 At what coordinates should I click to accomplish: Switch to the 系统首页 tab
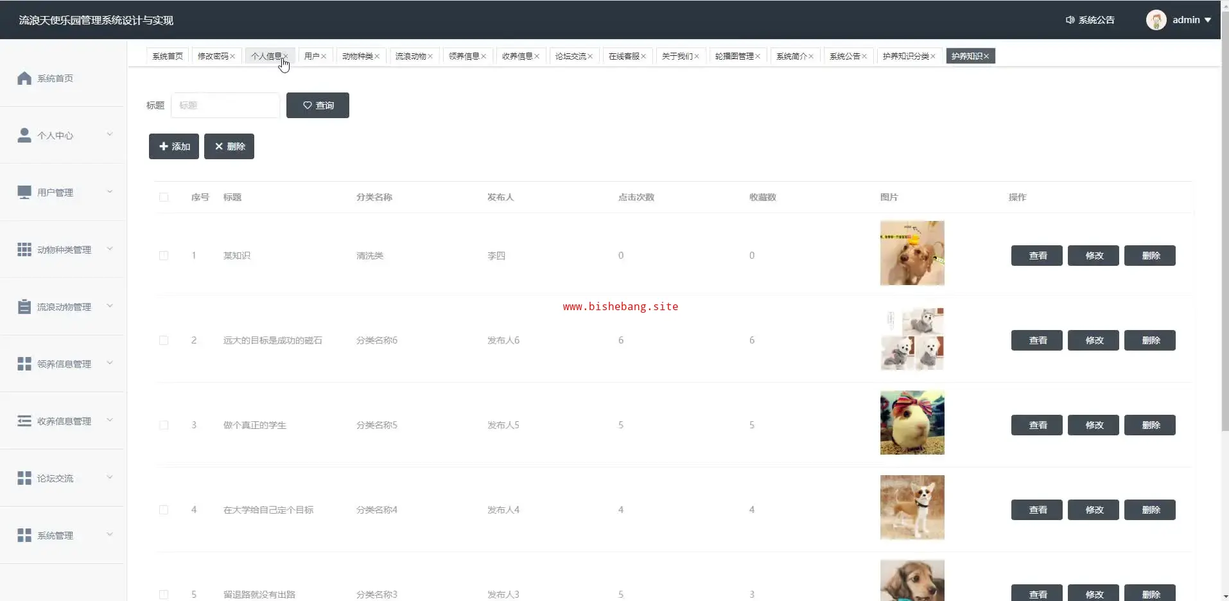168,57
